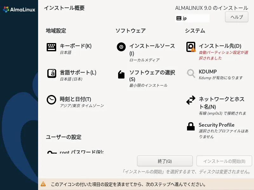Image resolution: width=254 pixels, height=190 pixels.
Task: Click the 終了(Q) button
Action: point(165,161)
